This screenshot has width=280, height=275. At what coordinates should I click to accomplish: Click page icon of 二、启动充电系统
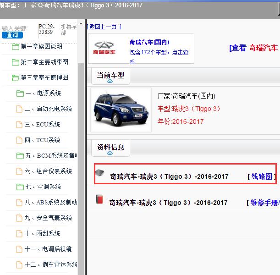coord(19,109)
